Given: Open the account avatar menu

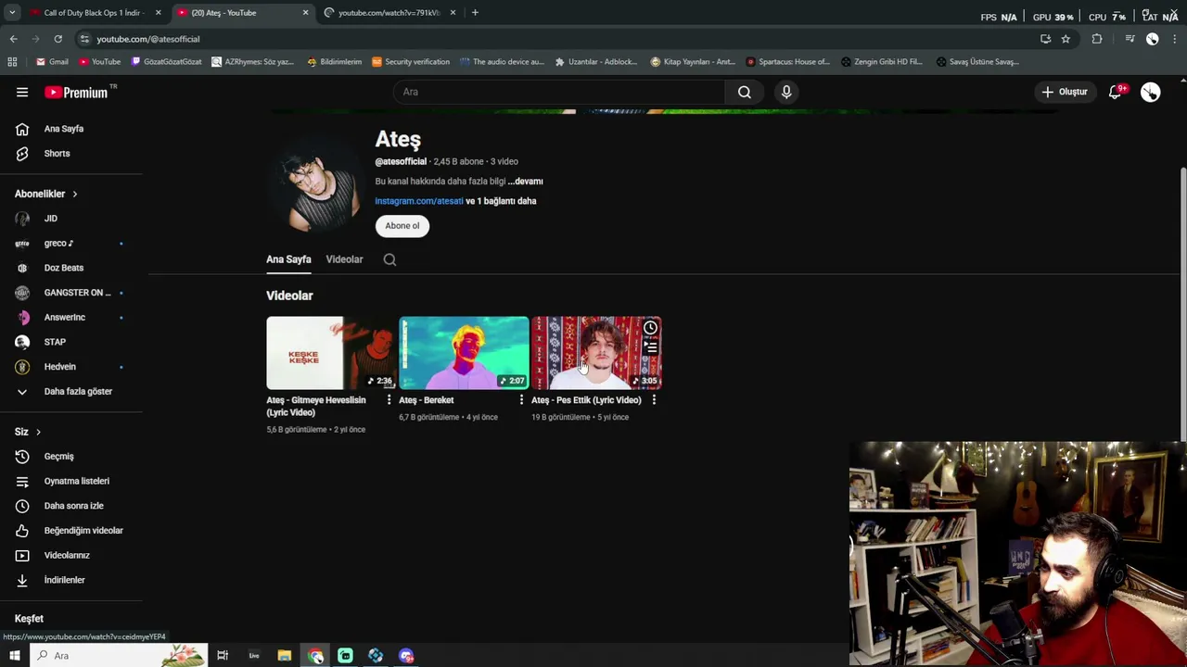Looking at the screenshot, I should point(1150,92).
